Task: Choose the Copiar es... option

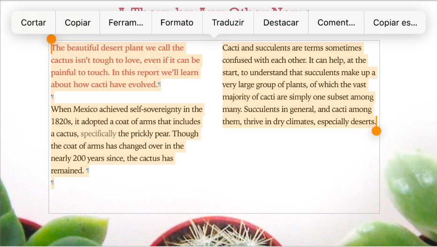Action: (x=395, y=22)
